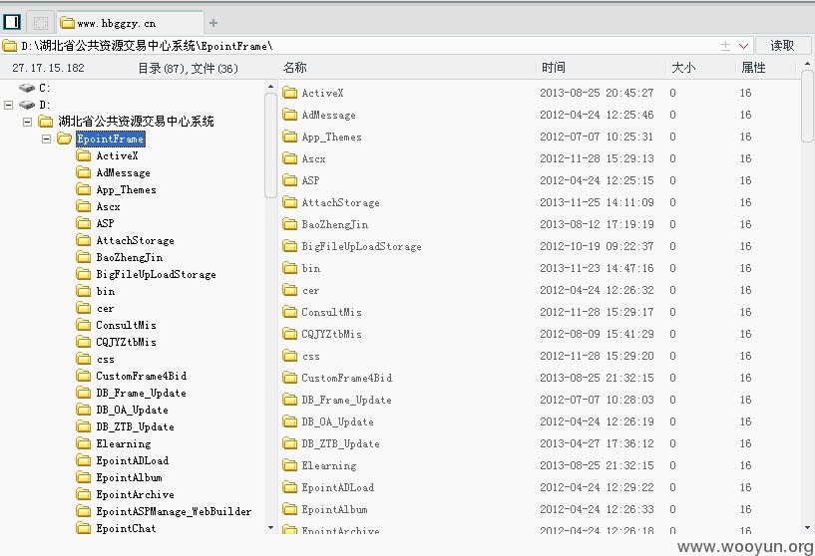Select BaoZhengJin in the file list
815x556 pixels.
coord(335,224)
